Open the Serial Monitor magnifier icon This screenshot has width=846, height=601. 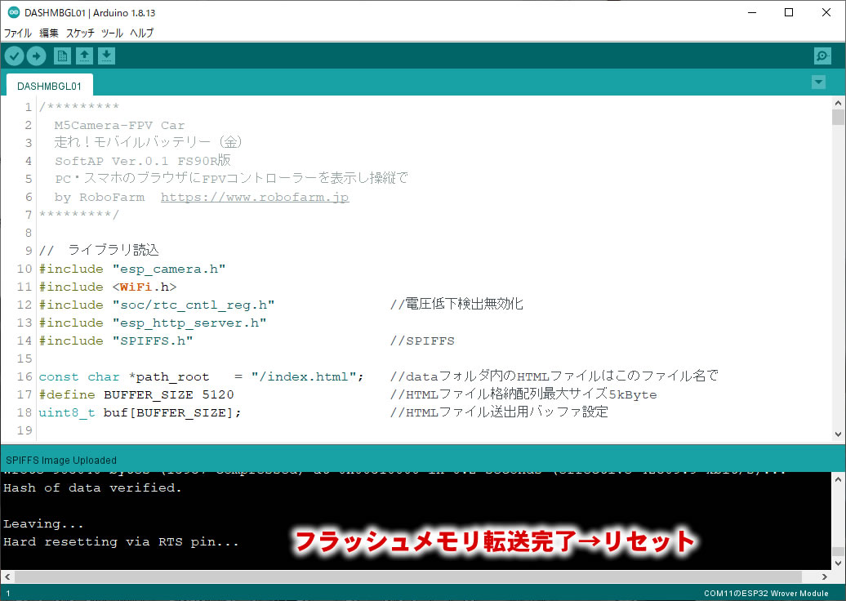(822, 56)
